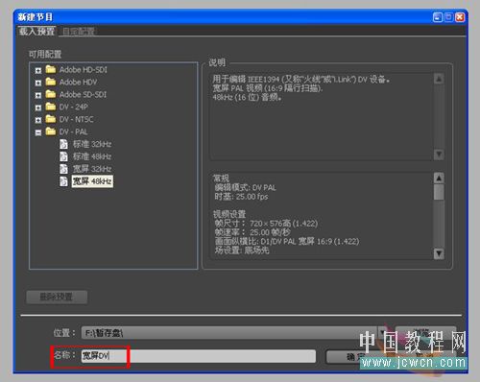Select Adobe HD-SDI label in tree
The image size is (480, 382).
point(84,69)
